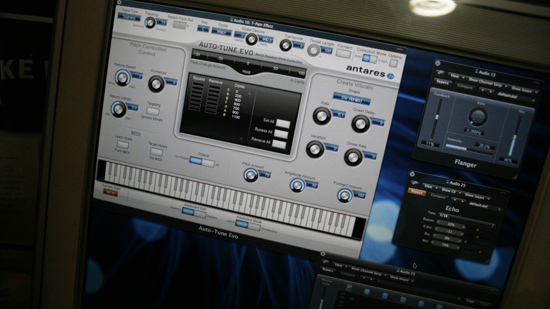Toggle the Octave As Played/All switch
Viewport: 550px width, 309px height.
pyautogui.click(x=202, y=162)
